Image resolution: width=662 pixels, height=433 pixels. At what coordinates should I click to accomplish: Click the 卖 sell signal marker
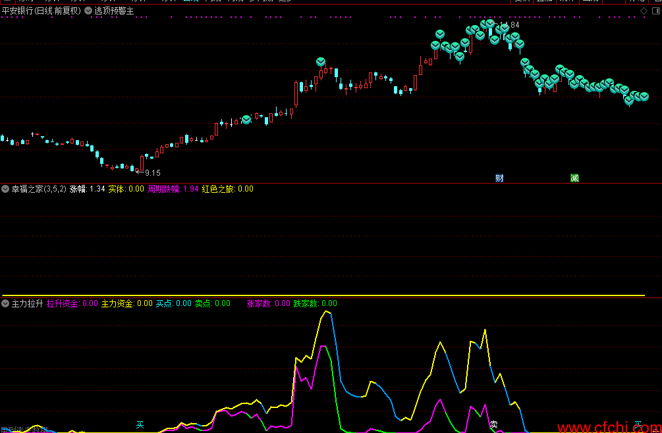pos(493,424)
